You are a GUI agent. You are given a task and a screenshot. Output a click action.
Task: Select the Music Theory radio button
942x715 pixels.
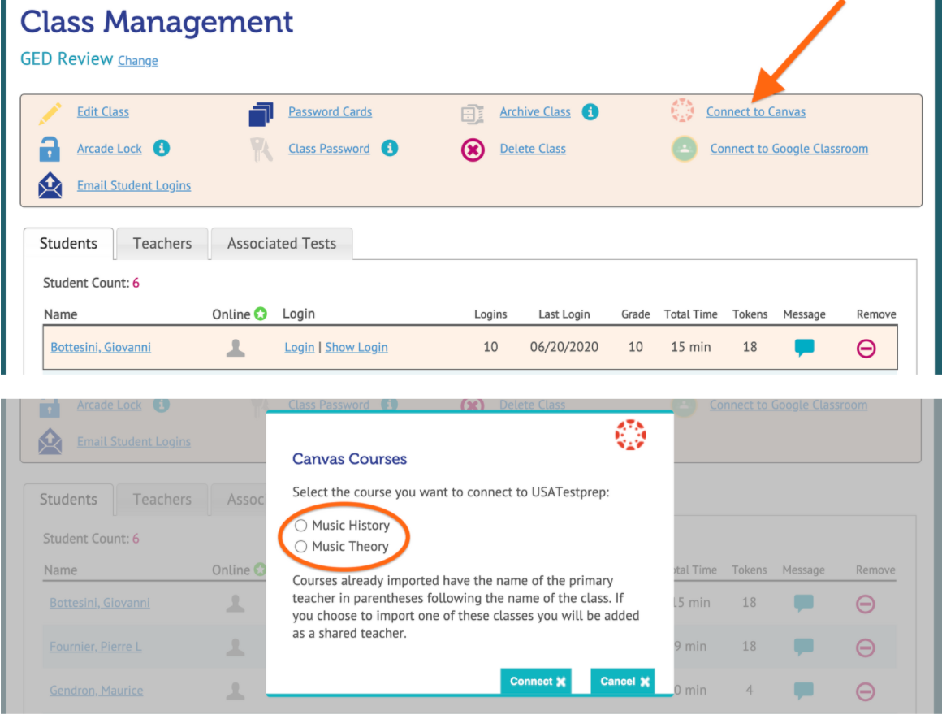pyautogui.click(x=301, y=546)
